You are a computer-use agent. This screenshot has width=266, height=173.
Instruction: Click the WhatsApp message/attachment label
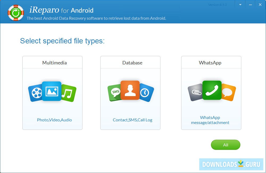[x=210, y=120]
